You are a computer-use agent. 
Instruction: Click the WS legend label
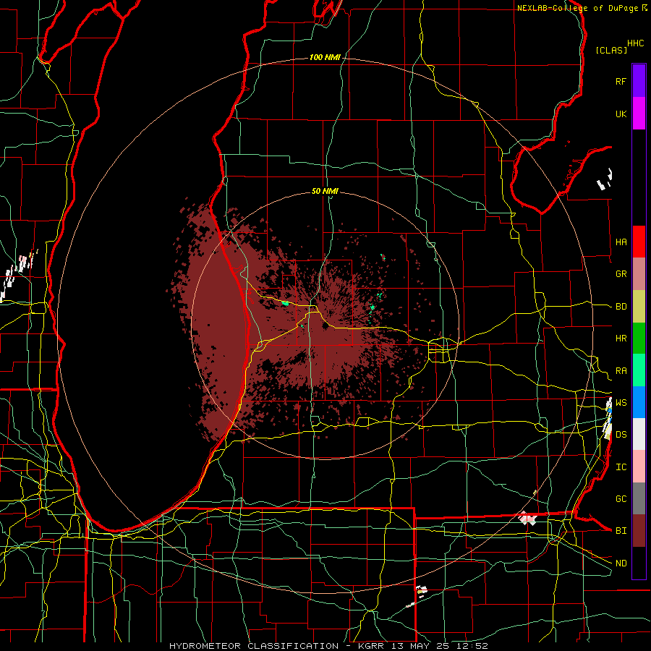point(621,403)
